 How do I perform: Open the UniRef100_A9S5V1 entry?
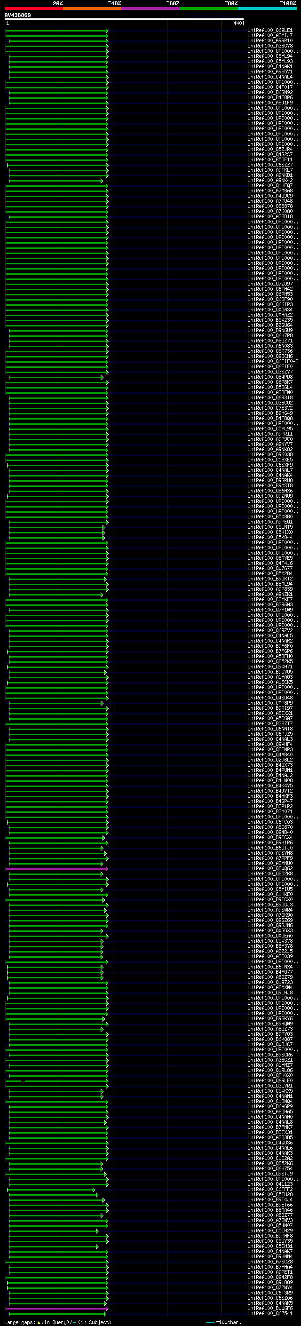(269, 71)
